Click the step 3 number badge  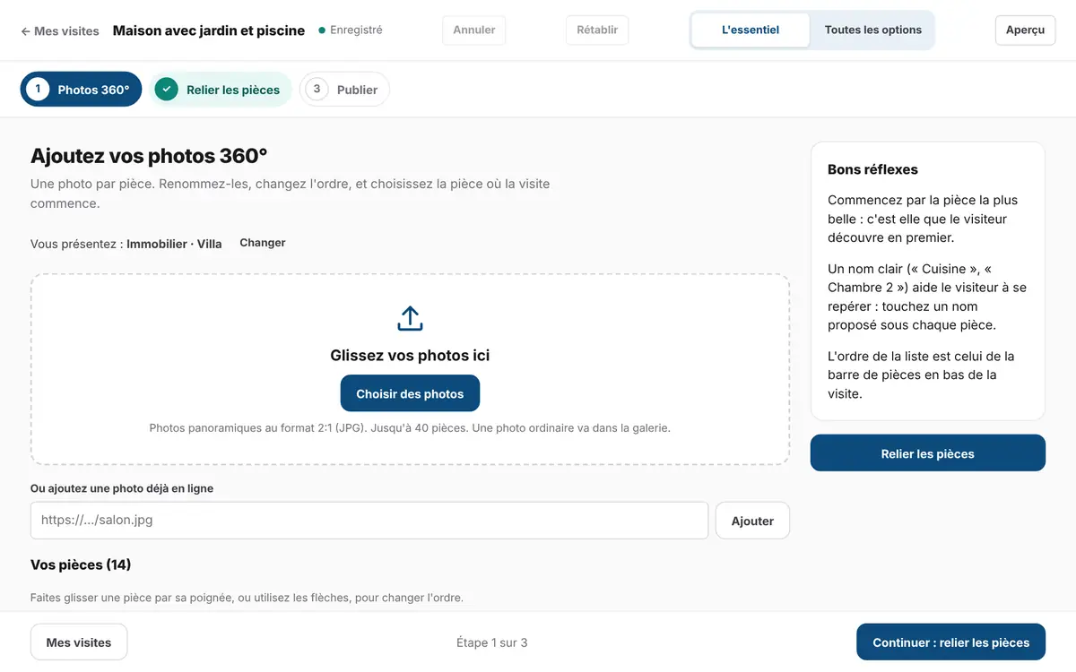(x=317, y=89)
